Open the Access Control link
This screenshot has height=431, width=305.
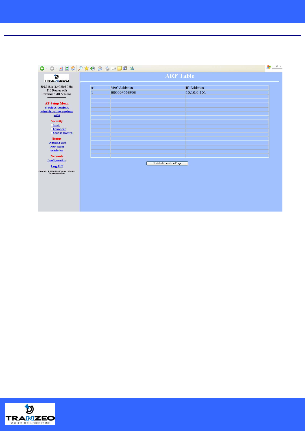coord(63,133)
